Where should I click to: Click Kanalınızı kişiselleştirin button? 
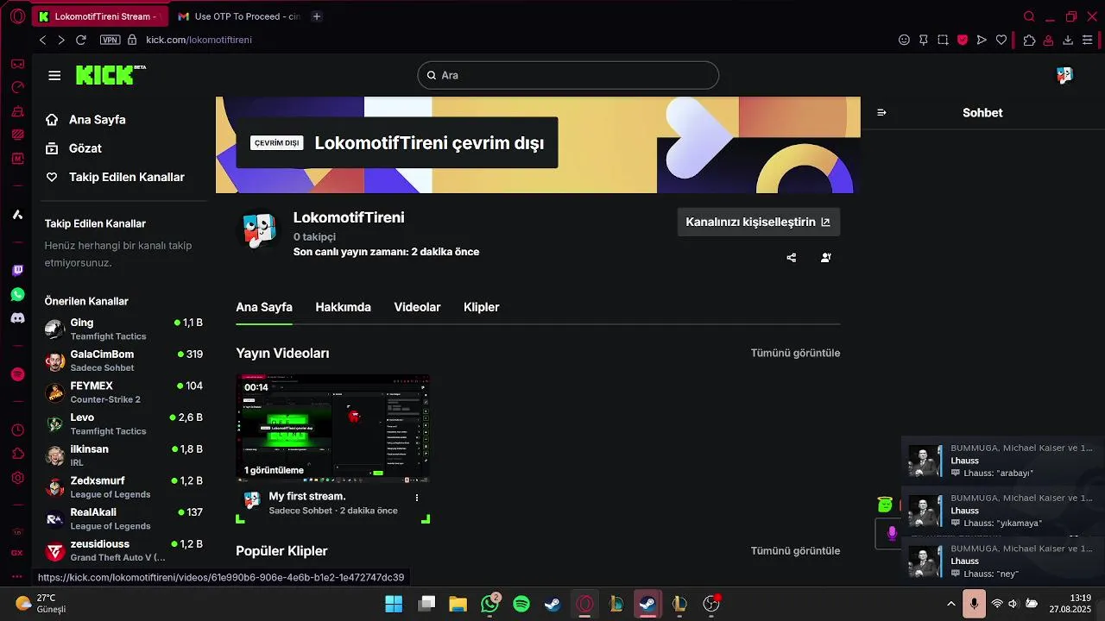point(758,222)
